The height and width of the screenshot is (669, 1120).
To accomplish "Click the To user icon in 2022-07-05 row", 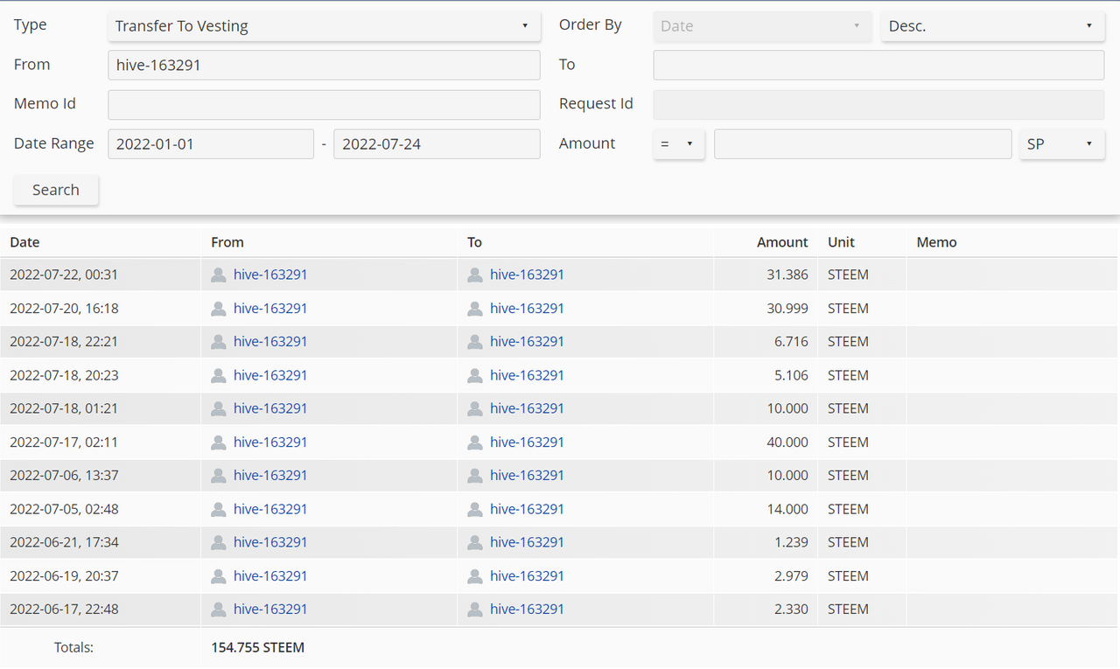I will [x=475, y=509].
